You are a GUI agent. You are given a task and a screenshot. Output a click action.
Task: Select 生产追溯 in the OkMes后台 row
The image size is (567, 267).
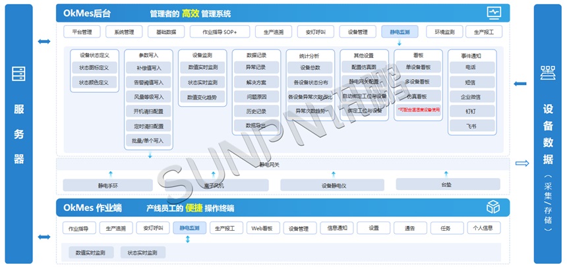click(x=274, y=32)
